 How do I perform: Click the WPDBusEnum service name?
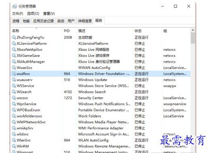coord(28,110)
